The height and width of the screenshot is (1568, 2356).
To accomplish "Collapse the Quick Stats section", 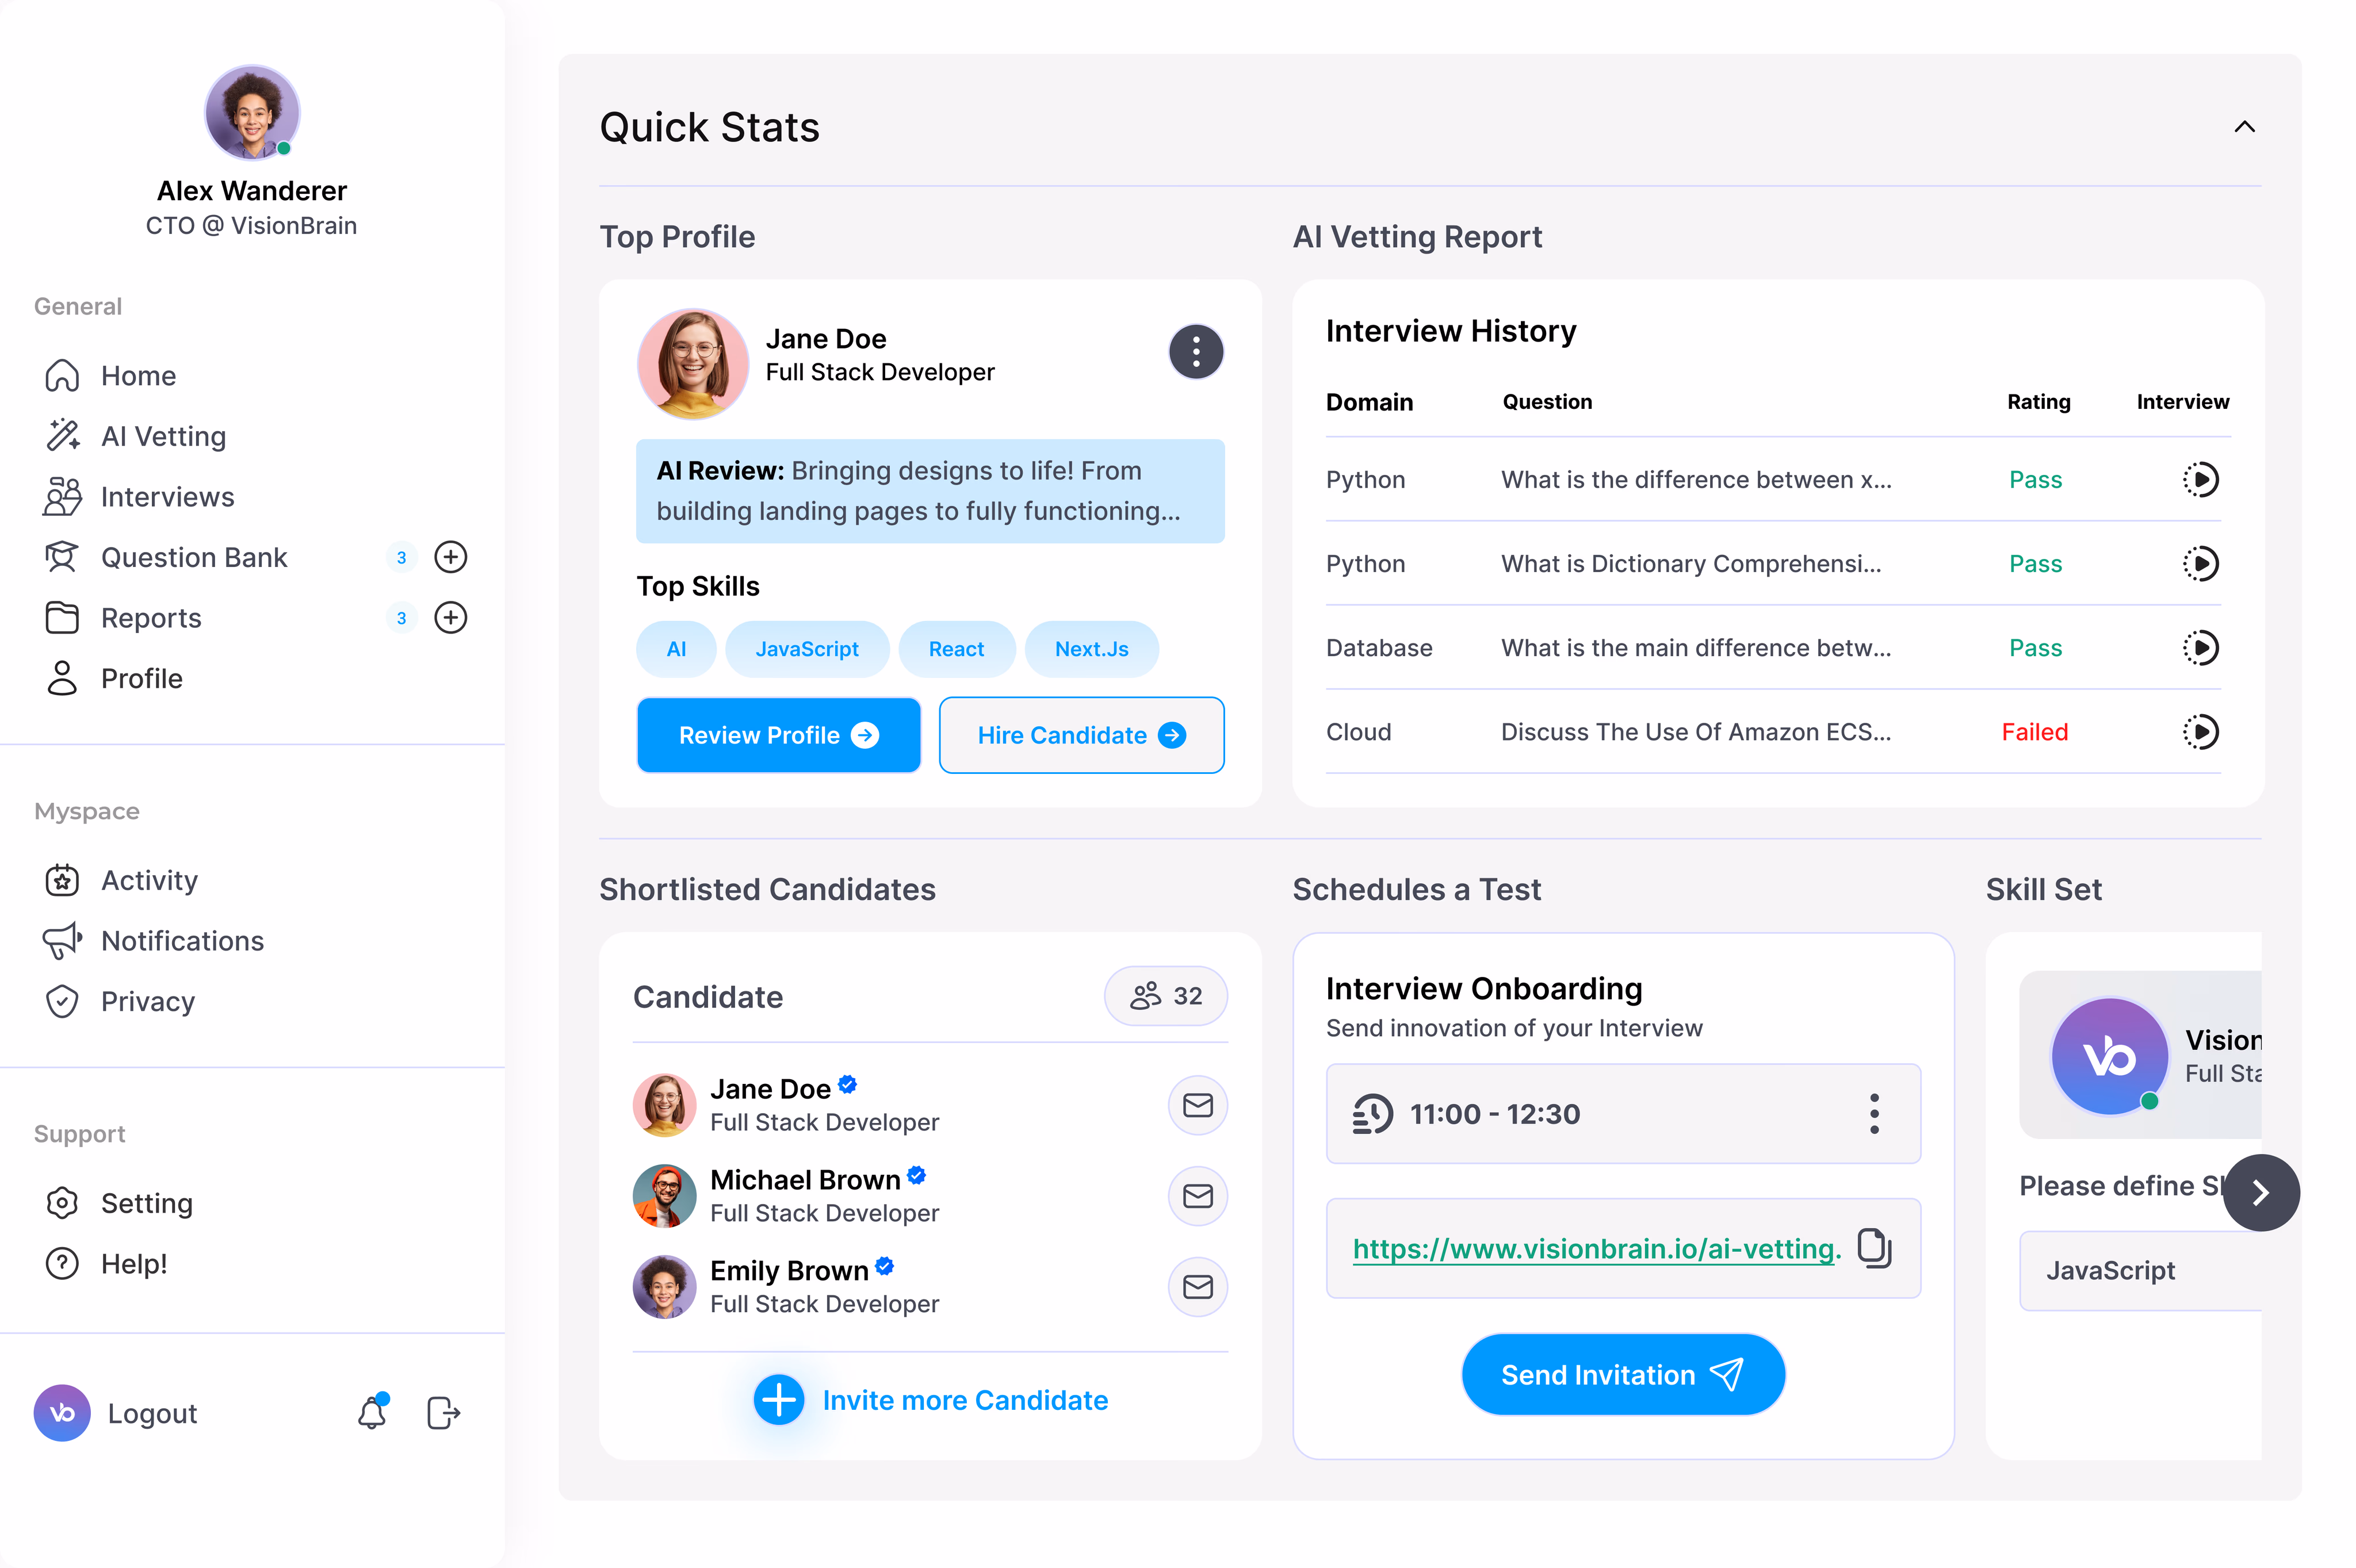I will point(2244,127).
